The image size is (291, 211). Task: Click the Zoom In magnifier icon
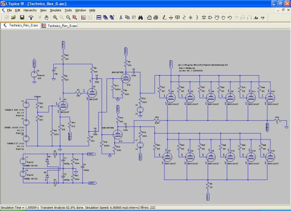pyautogui.click(x=55, y=18)
